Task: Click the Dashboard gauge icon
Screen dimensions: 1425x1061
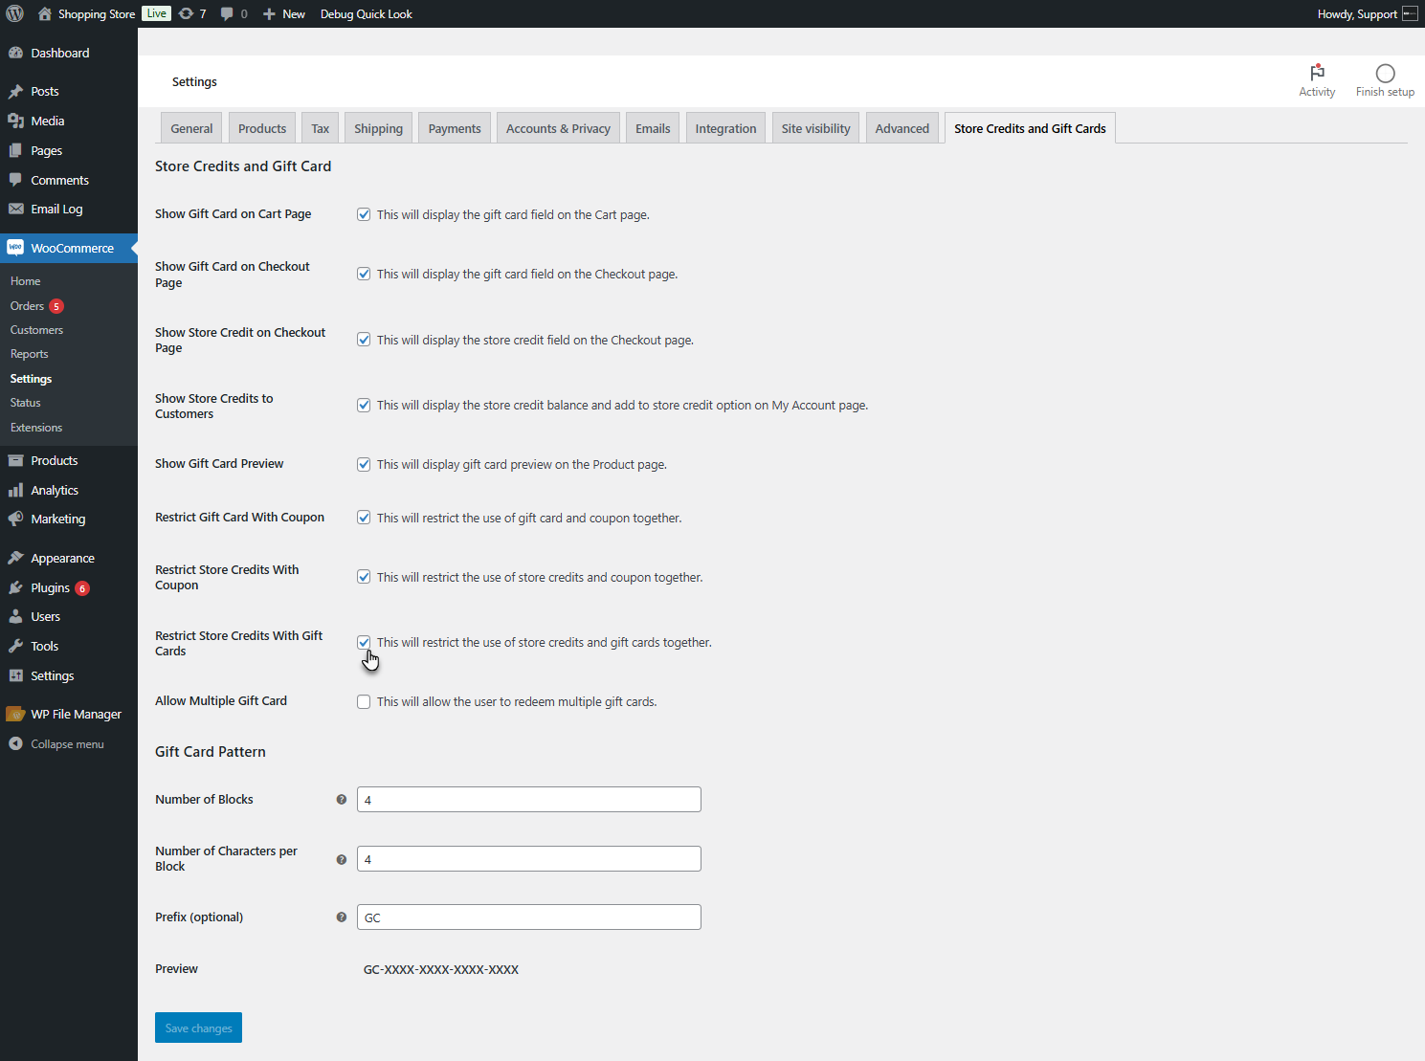Action: [x=15, y=53]
